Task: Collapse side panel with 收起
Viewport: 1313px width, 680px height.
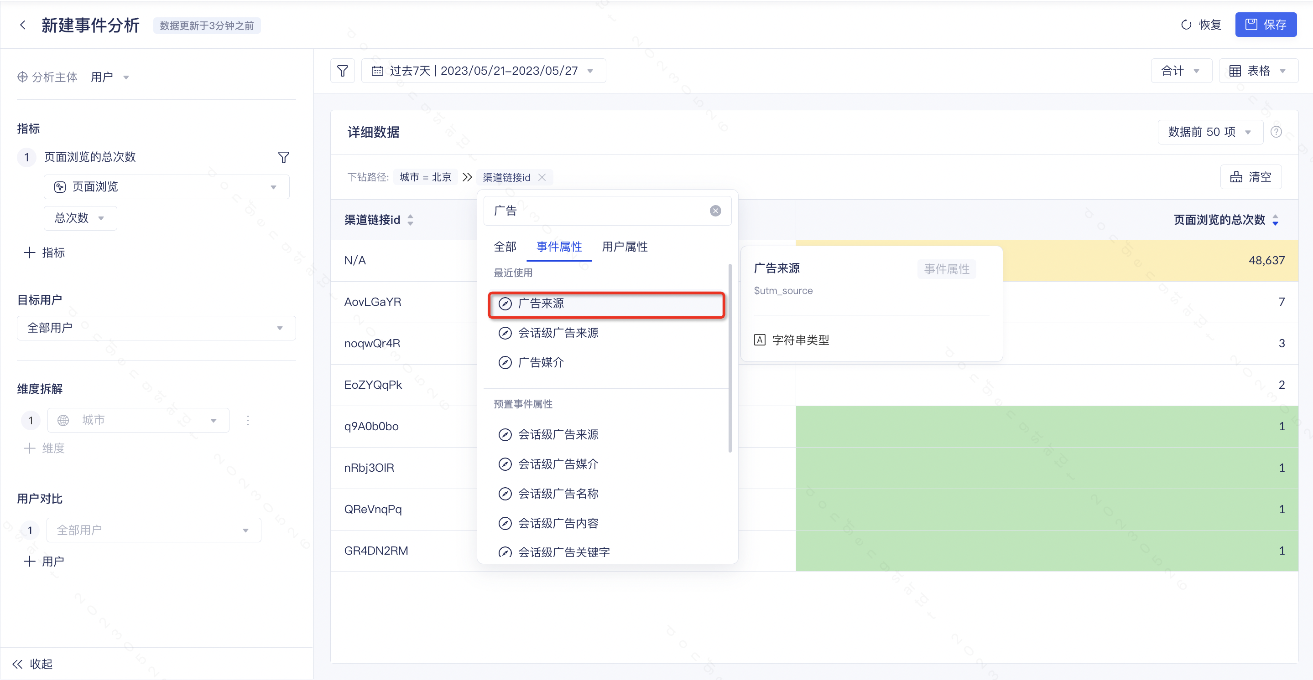Action: (x=33, y=664)
